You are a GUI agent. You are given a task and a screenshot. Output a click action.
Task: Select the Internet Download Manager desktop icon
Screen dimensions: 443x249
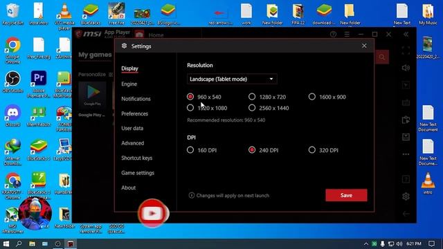click(x=12, y=152)
